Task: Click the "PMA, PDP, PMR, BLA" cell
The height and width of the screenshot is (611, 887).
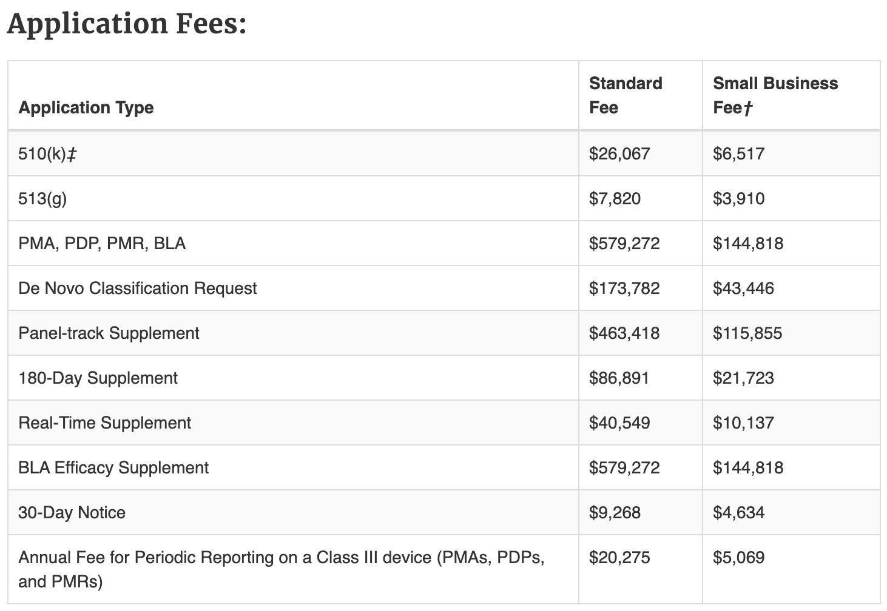Action: (102, 244)
